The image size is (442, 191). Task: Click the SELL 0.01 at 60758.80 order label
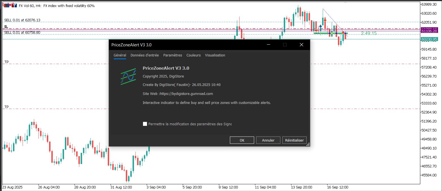point(22,33)
